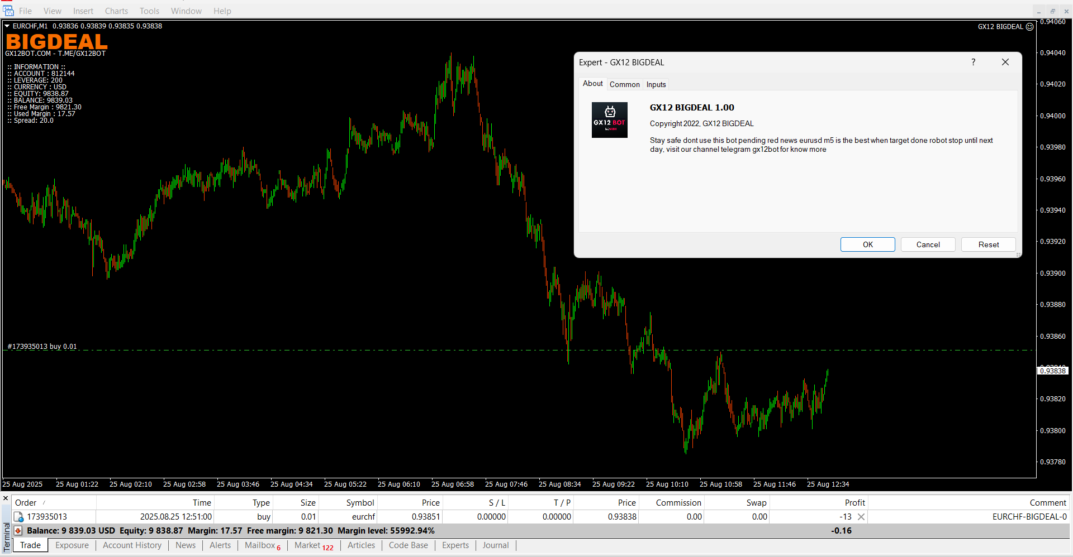Open the Alerts tab in Terminal
This screenshot has height=557, width=1073.
pyautogui.click(x=220, y=545)
